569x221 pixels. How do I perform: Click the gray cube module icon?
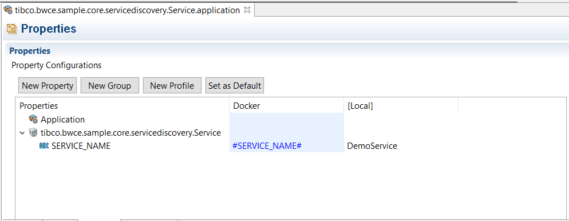(x=33, y=133)
